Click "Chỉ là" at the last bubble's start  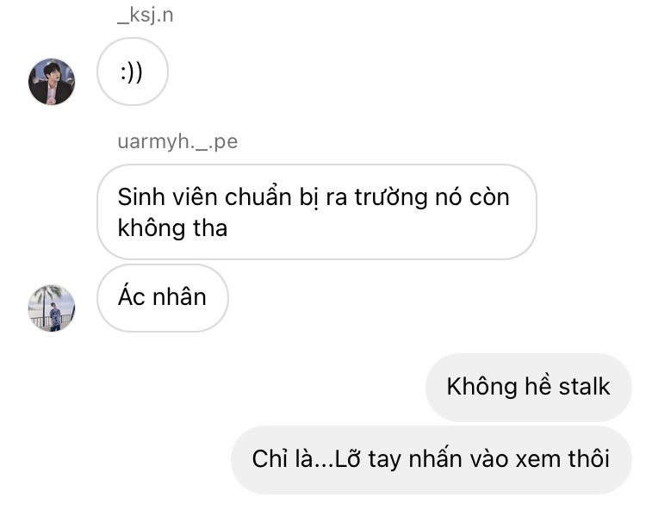(x=283, y=459)
